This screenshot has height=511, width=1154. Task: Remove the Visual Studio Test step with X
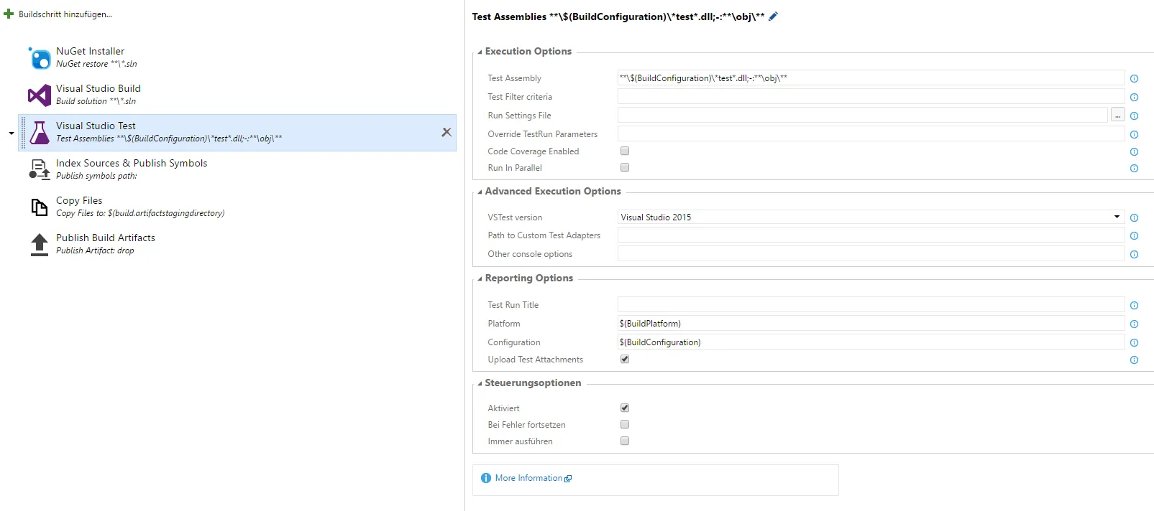(x=447, y=132)
